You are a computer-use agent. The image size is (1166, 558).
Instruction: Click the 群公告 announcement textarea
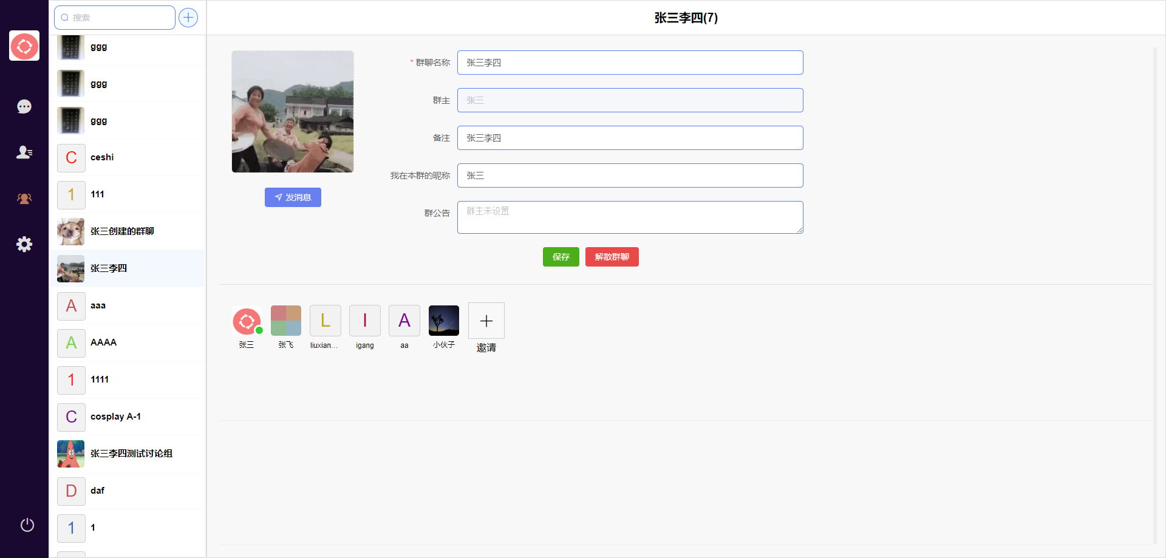click(630, 217)
